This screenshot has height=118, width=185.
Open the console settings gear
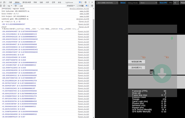pyautogui.click(x=92, y=6)
